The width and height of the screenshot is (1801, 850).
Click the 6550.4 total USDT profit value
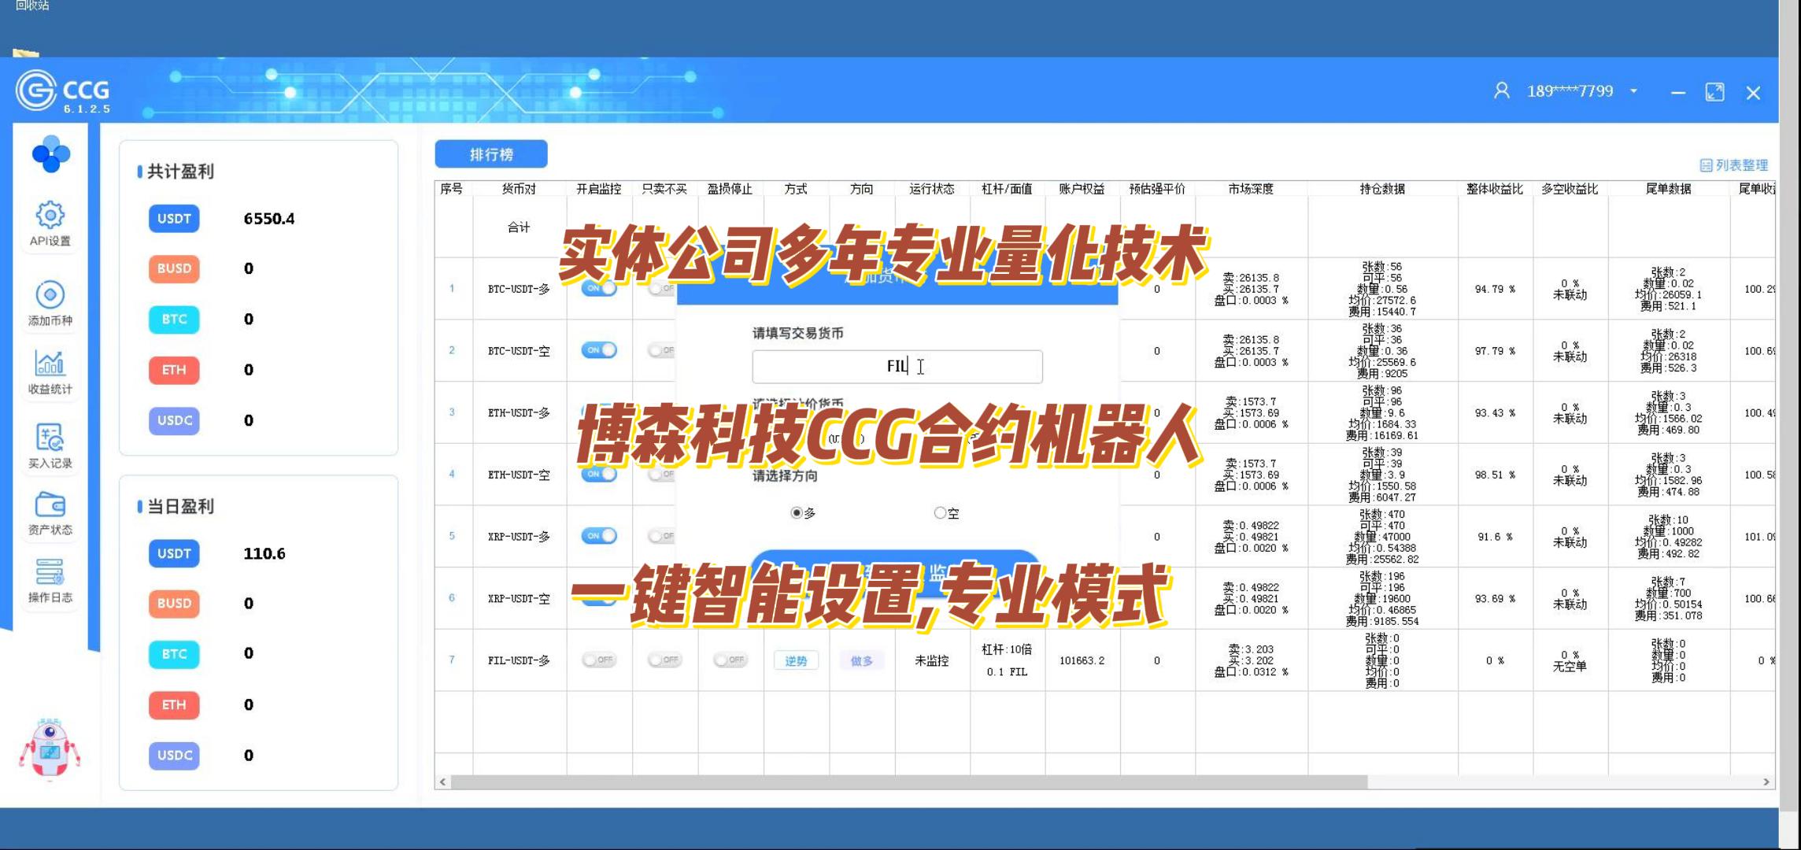coord(269,218)
